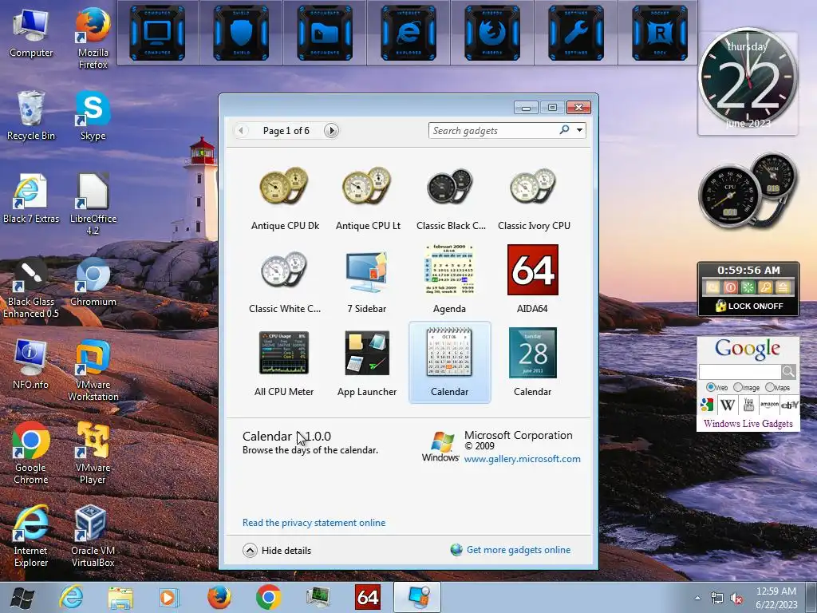Click the Google gadget search button
817x613 pixels.
(788, 371)
